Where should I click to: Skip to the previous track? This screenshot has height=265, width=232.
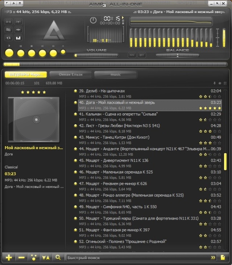(42, 53)
